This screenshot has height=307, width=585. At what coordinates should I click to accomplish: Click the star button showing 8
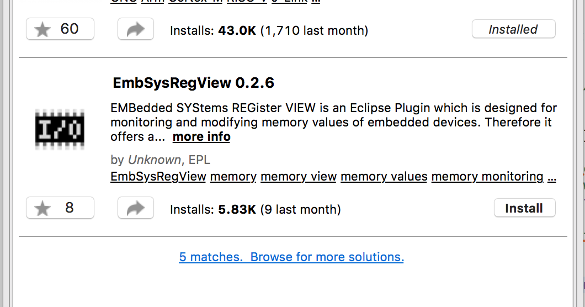coord(60,208)
